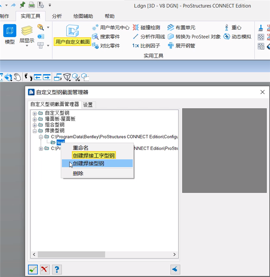Click the copy view windows icon

coord(58,77)
